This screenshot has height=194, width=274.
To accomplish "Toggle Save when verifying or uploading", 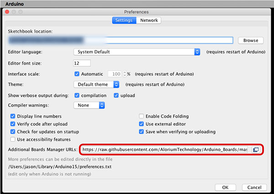I will 142,131.
